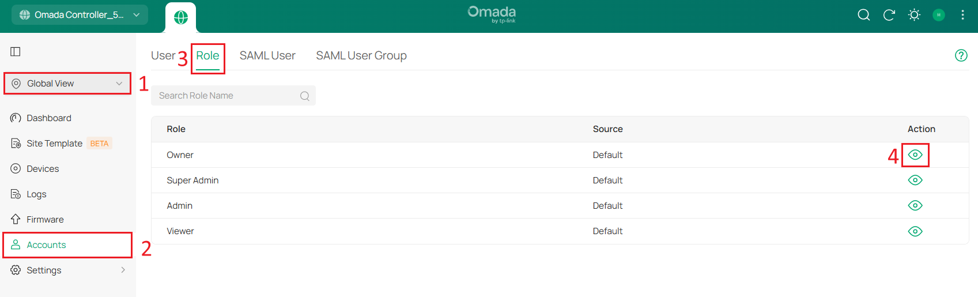Image resolution: width=978 pixels, height=297 pixels.
Task: Switch to the User tab
Action: pyautogui.click(x=163, y=55)
